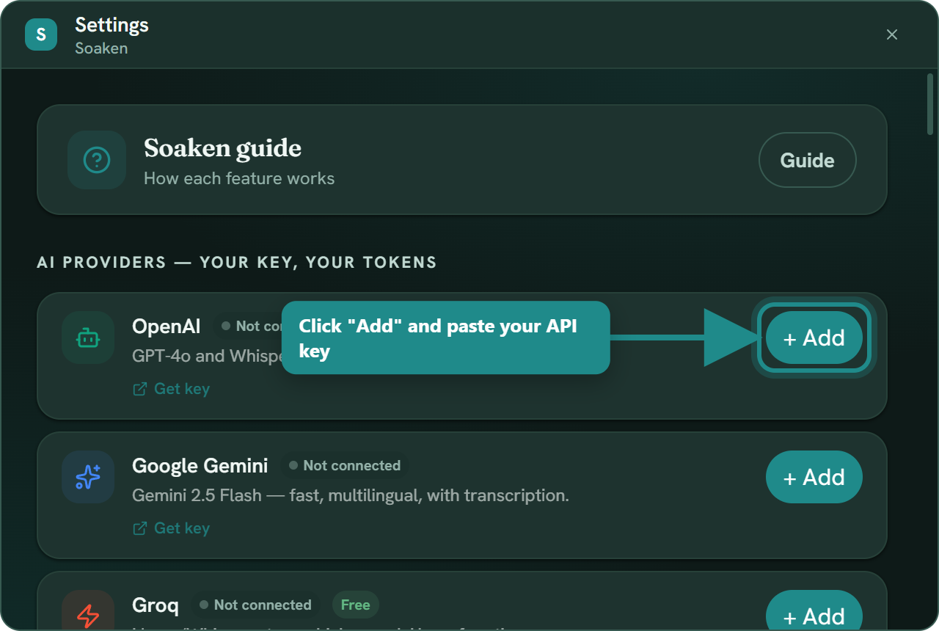Add a Google Gemini API key

click(814, 477)
